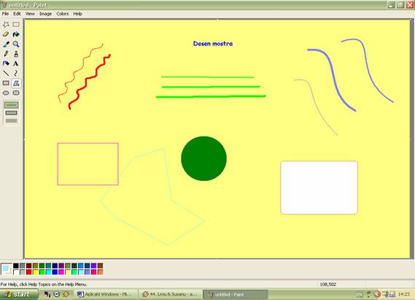Select outline-only fill style option
Image resolution: width=415 pixels, height=300 pixels.
tap(12, 105)
